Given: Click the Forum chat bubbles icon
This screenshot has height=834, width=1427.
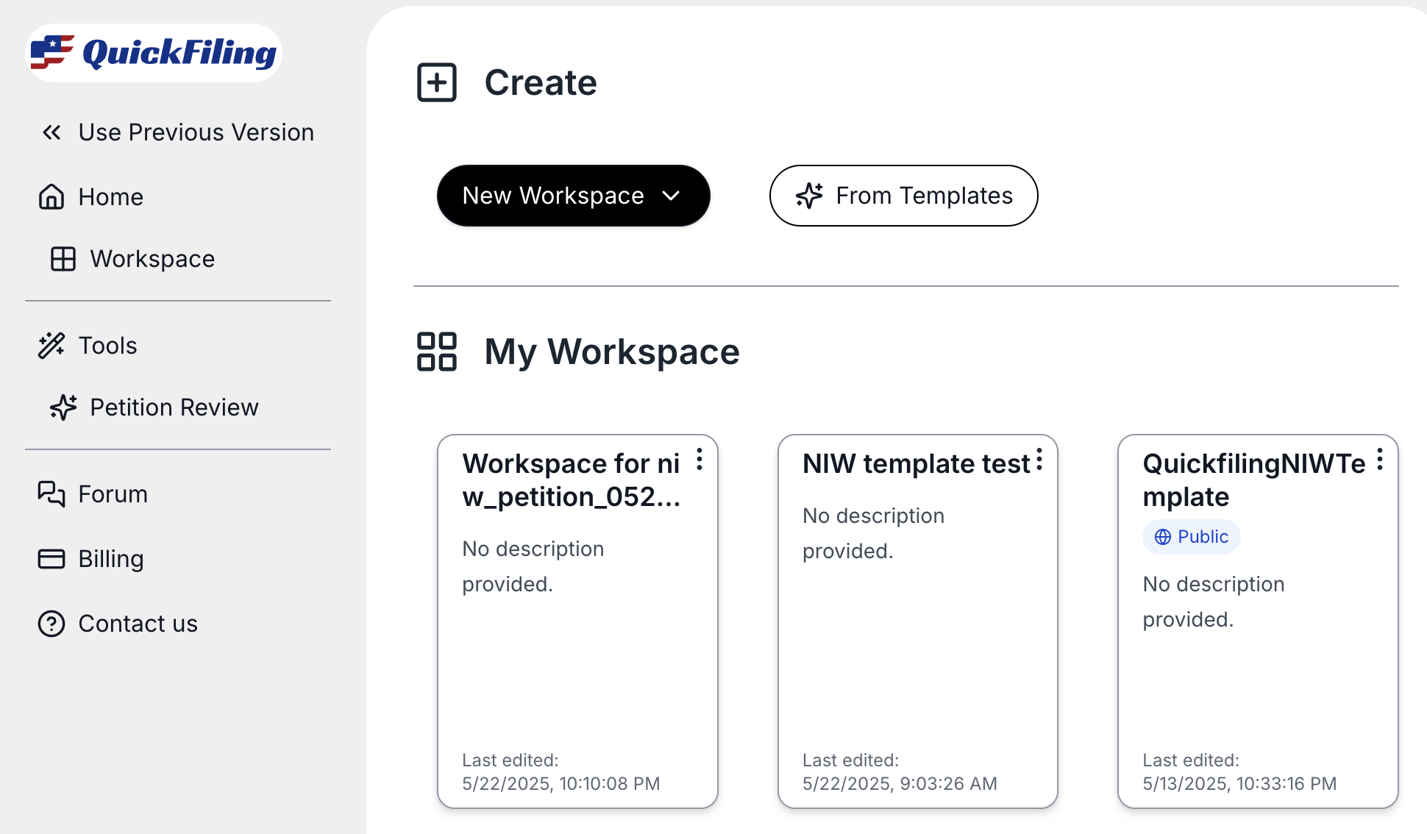Looking at the screenshot, I should [51, 494].
